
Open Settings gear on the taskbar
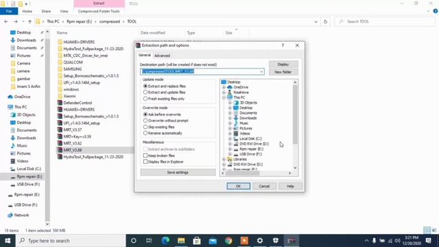coord(260,241)
